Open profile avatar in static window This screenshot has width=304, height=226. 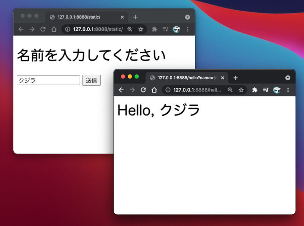pyautogui.click(x=176, y=29)
